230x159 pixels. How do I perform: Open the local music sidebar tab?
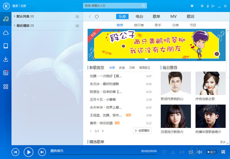point(6,19)
